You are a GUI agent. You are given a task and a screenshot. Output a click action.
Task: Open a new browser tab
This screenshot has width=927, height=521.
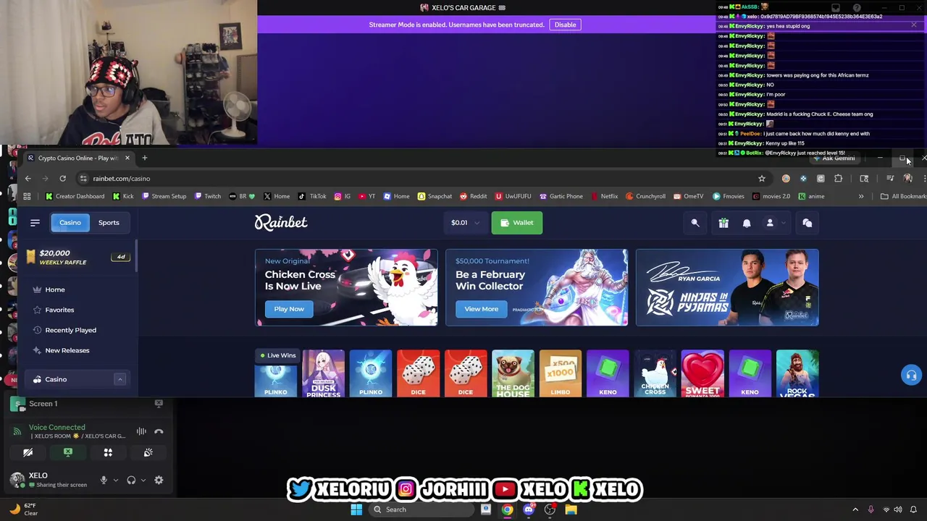click(144, 158)
